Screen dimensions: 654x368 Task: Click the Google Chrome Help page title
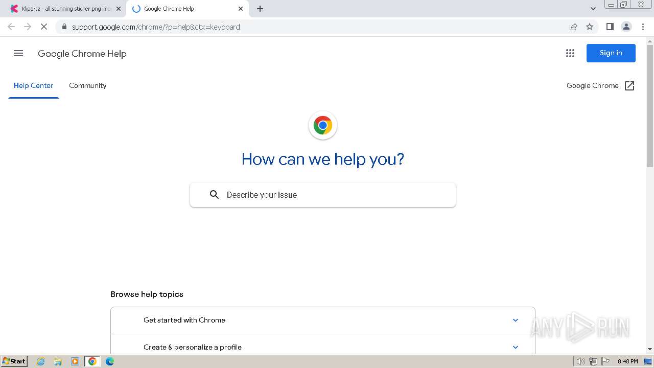point(82,54)
